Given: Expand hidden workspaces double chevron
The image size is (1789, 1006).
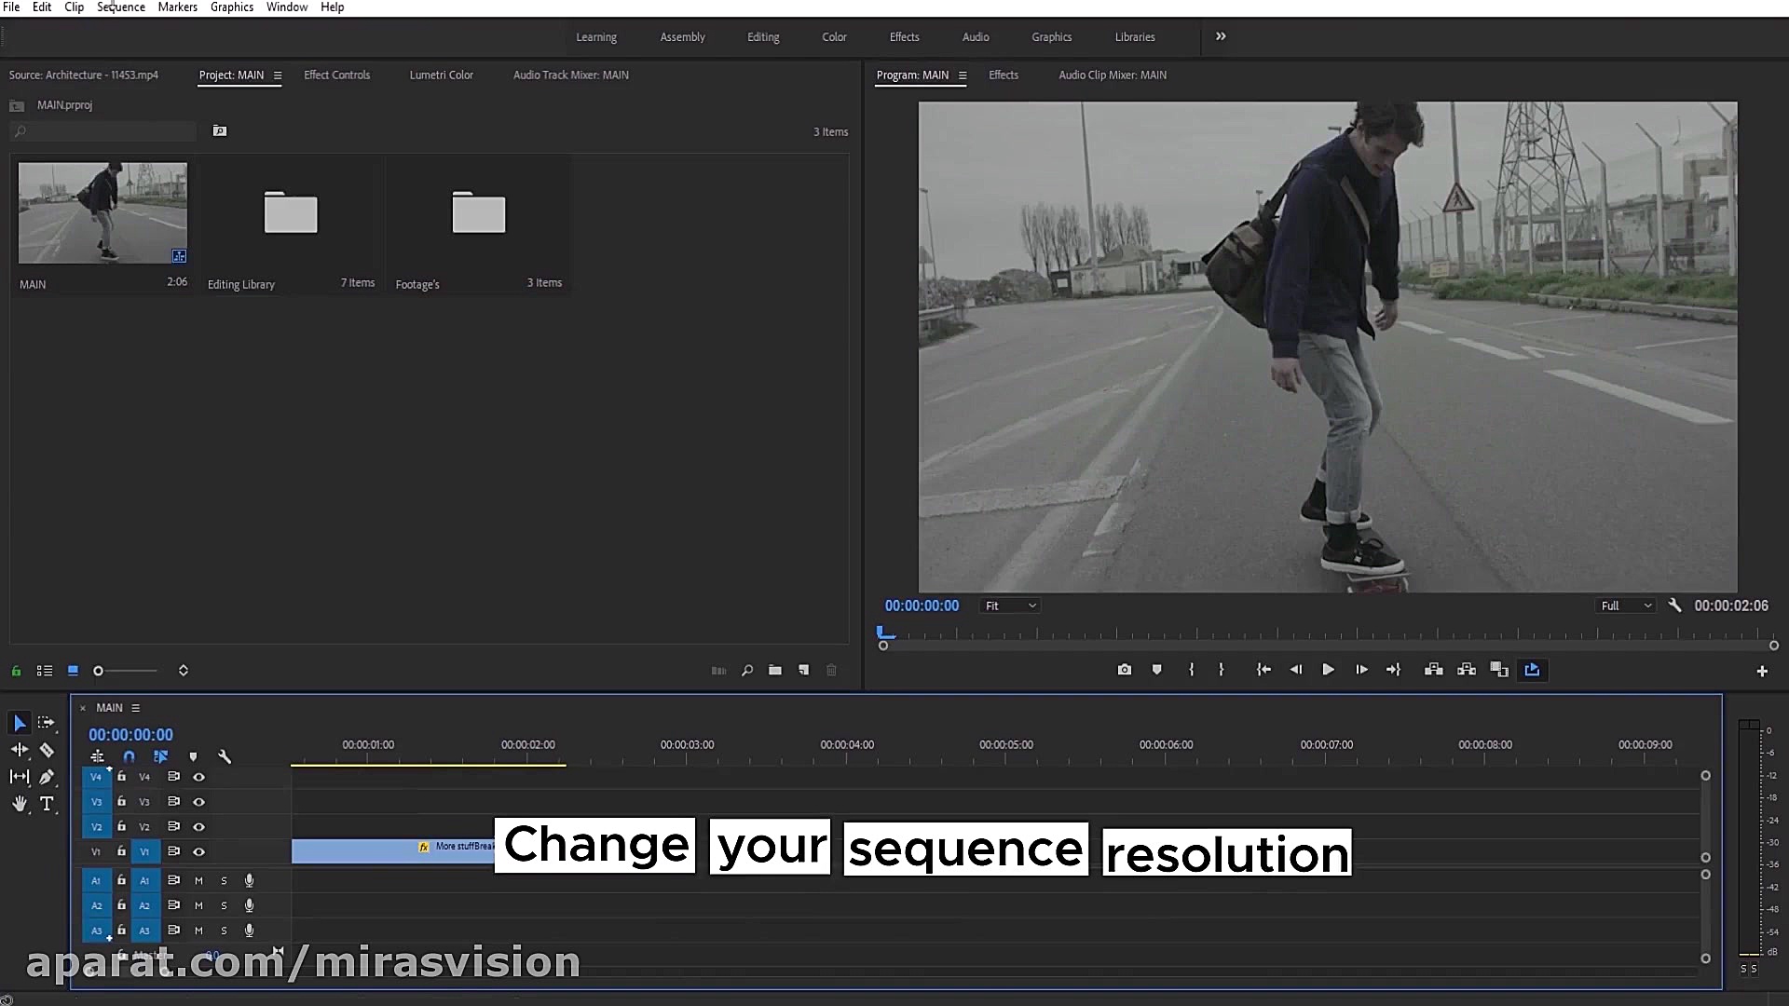Looking at the screenshot, I should click(x=1221, y=36).
